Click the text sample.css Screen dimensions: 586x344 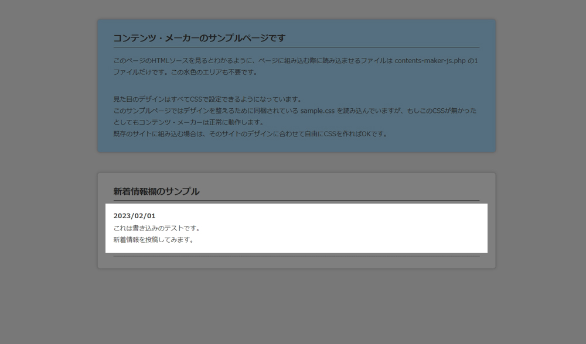click(317, 111)
